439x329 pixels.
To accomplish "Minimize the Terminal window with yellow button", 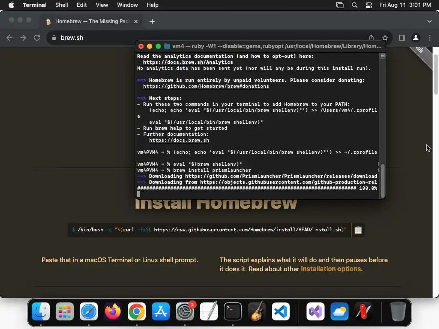I will tap(150, 46).
